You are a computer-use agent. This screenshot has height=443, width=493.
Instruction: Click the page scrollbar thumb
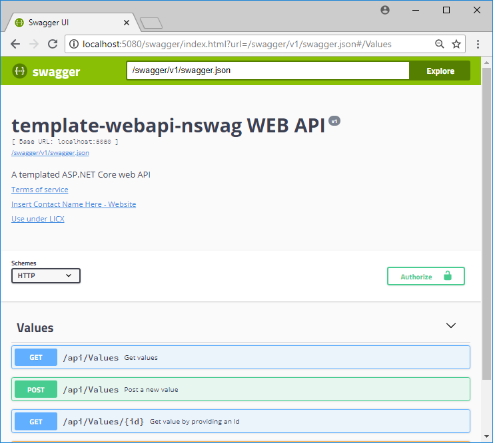(x=486, y=223)
